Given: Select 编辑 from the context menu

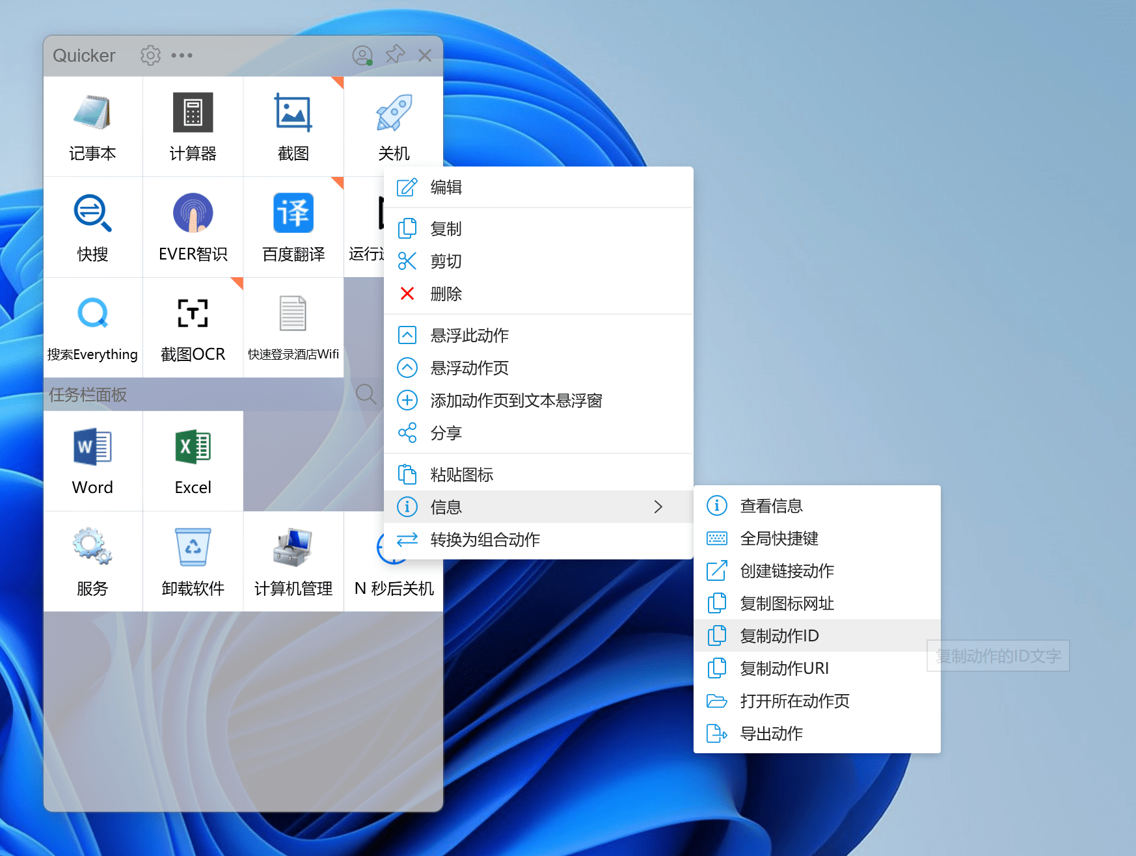Looking at the screenshot, I should (539, 187).
